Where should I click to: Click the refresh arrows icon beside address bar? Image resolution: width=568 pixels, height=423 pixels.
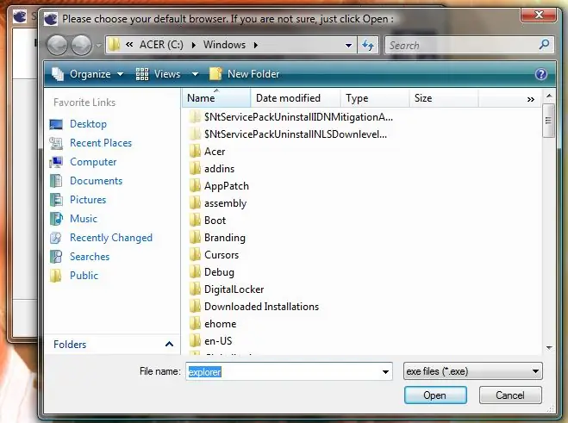(368, 46)
